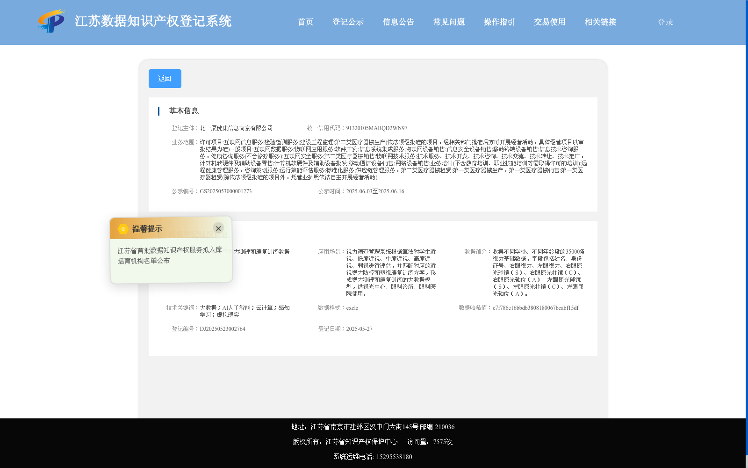Select 登记日期 2025-05-27
748x468 pixels.
(359, 329)
